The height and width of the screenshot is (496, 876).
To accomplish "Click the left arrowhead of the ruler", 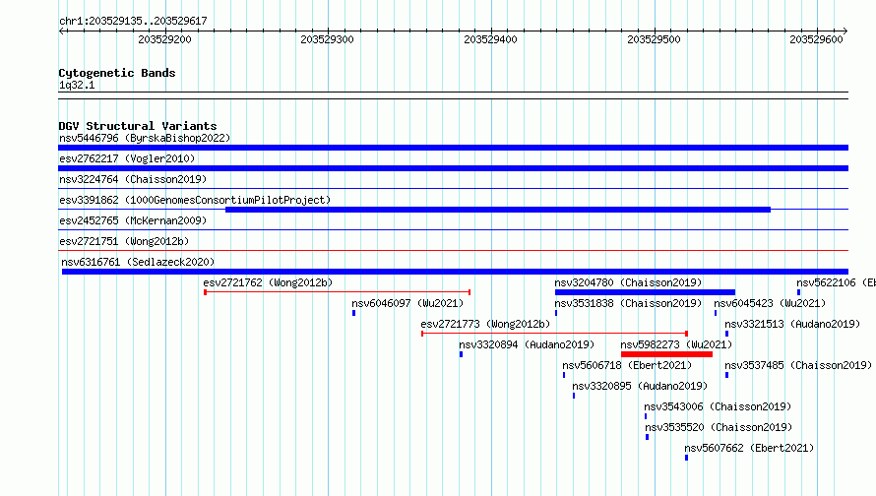I will [x=62, y=31].
